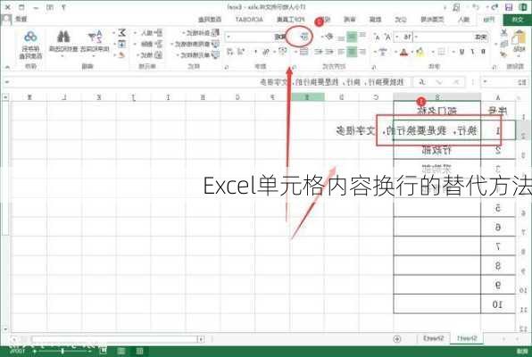
Task: Click the Undo arrow beside the Save icon
Action: (x=495, y=7)
